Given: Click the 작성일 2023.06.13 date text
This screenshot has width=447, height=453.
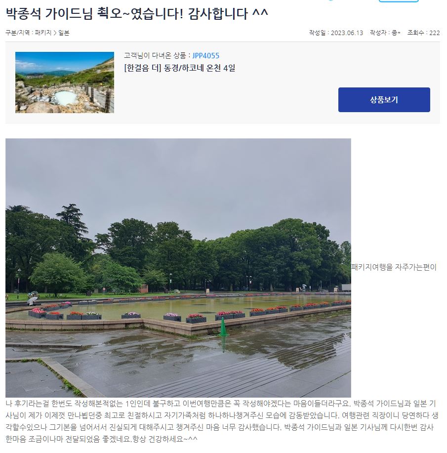Looking at the screenshot, I should point(336,33).
